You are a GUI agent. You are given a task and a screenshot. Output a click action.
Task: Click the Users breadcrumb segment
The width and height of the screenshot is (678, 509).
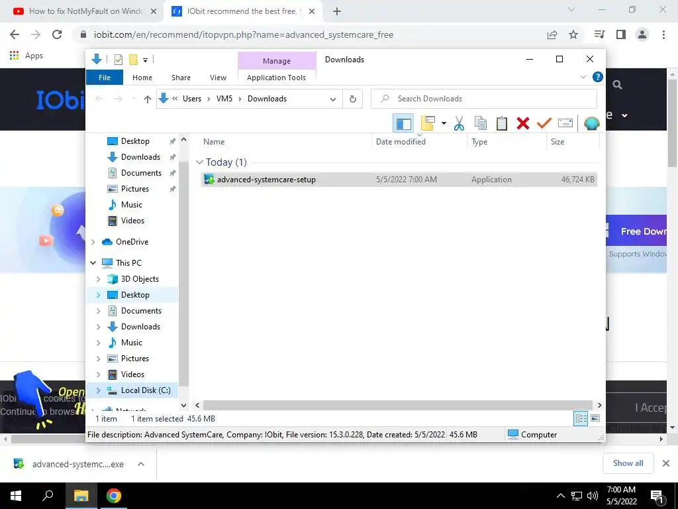tap(192, 99)
